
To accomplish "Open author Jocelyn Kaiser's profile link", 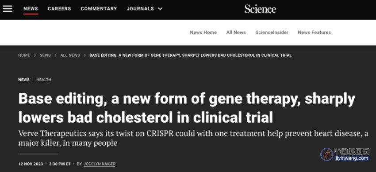I will coord(100,164).
